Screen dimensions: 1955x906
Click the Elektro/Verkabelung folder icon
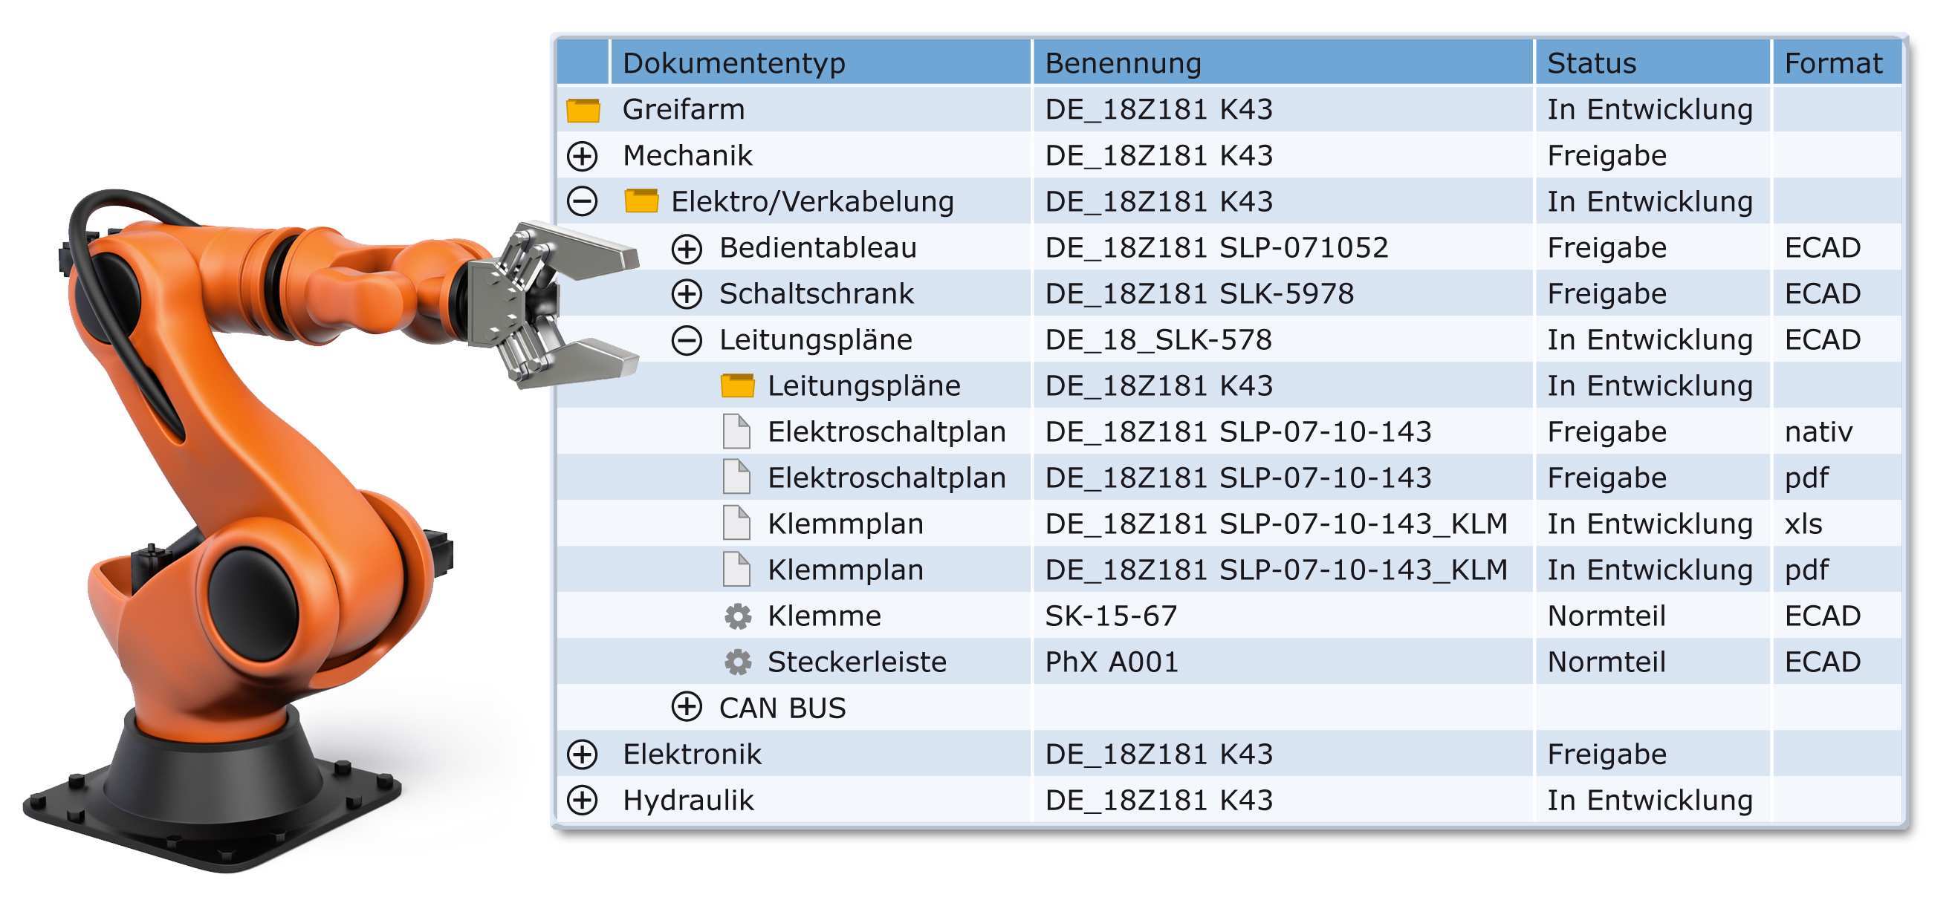(641, 202)
